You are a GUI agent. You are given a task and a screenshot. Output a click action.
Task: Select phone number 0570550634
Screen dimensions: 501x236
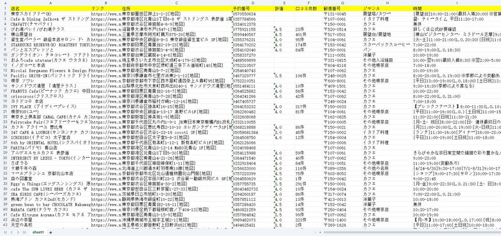click(x=253, y=14)
